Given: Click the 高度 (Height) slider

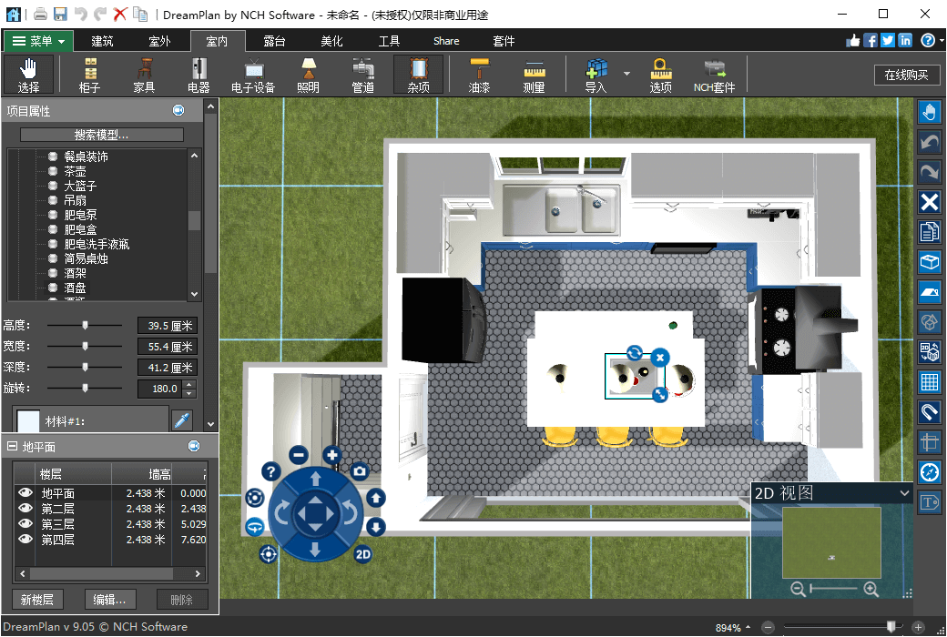Looking at the screenshot, I should click(86, 326).
